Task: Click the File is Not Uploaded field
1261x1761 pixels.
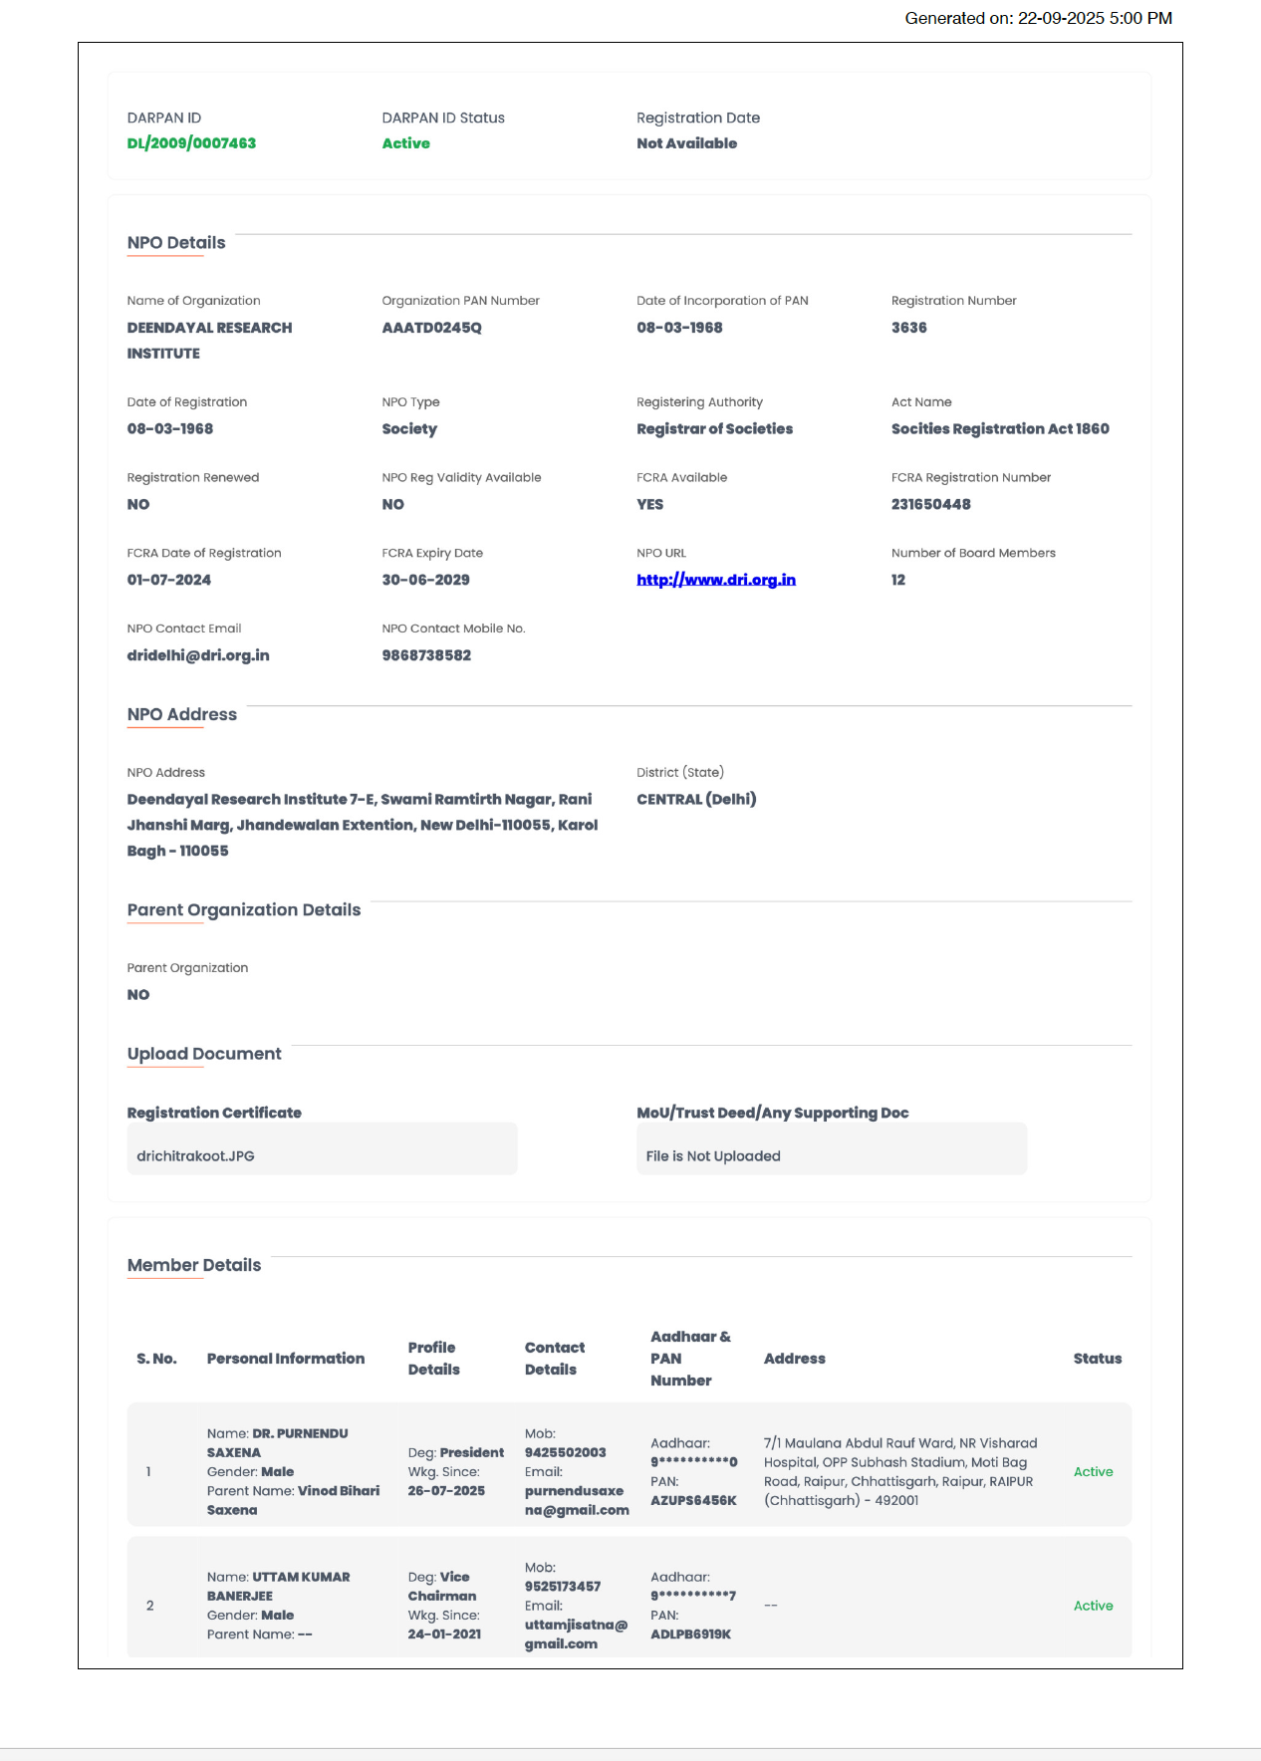Action: tap(832, 1149)
